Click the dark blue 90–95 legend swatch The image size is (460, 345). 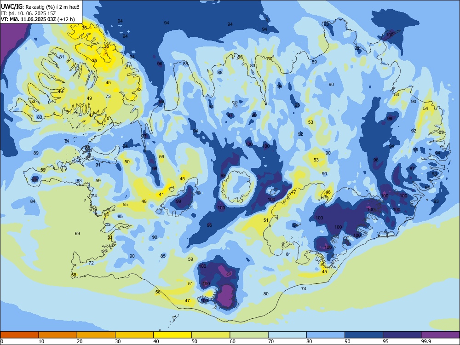364,335
